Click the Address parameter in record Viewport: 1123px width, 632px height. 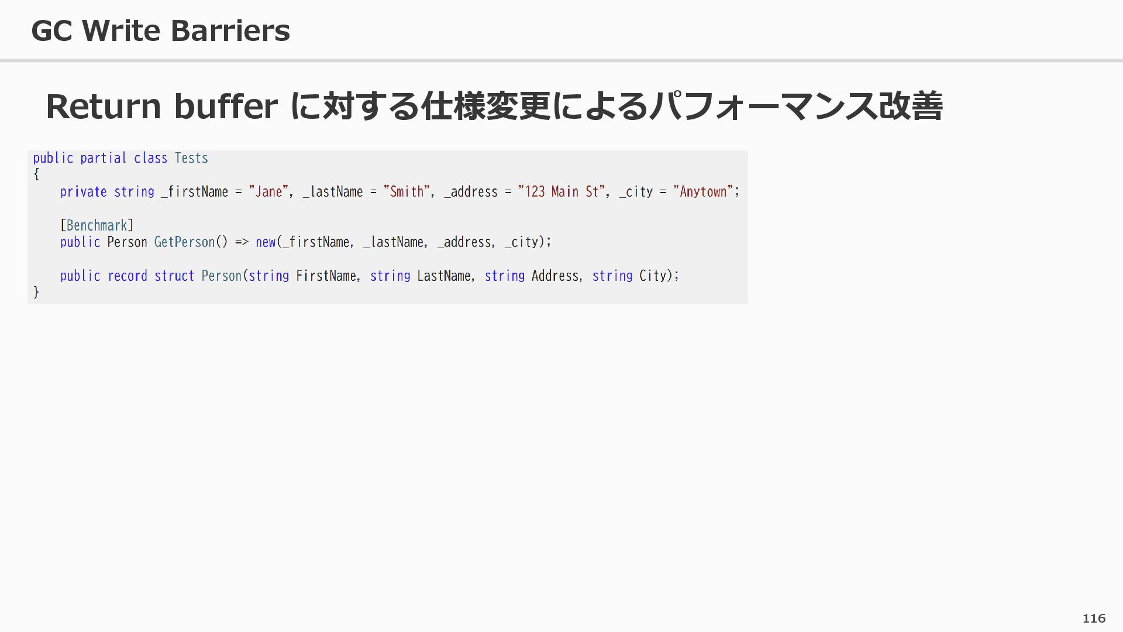click(555, 276)
